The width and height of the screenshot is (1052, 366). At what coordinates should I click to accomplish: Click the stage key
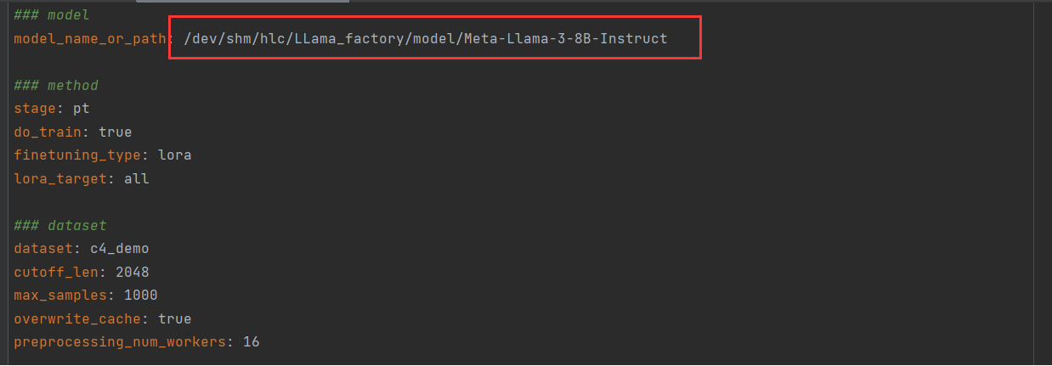tap(35, 109)
